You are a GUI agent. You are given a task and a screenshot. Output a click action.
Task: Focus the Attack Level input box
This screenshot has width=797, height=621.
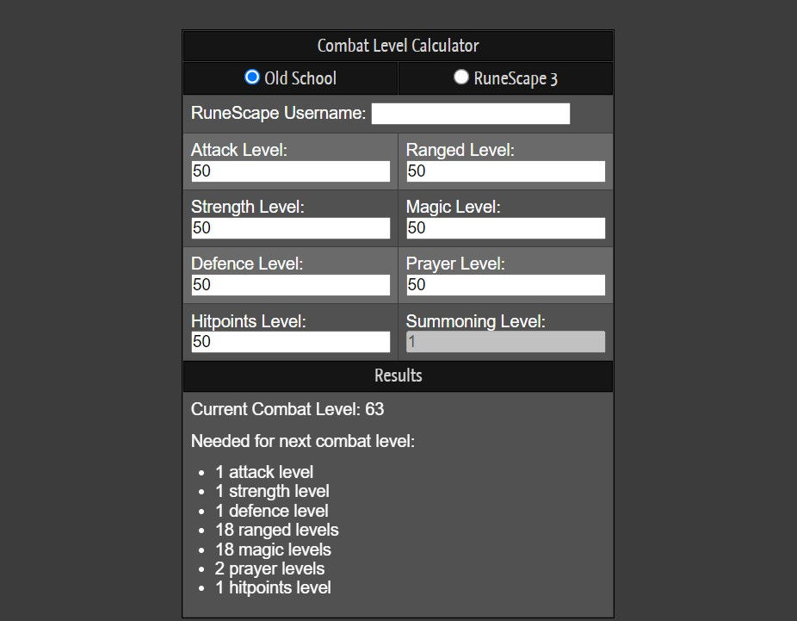[291, 171]
